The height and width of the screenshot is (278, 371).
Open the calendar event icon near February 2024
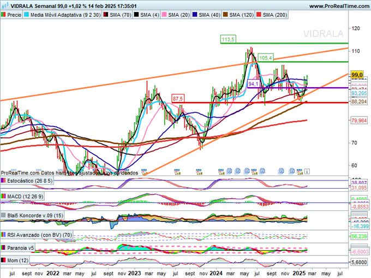(x=221, y=171)
